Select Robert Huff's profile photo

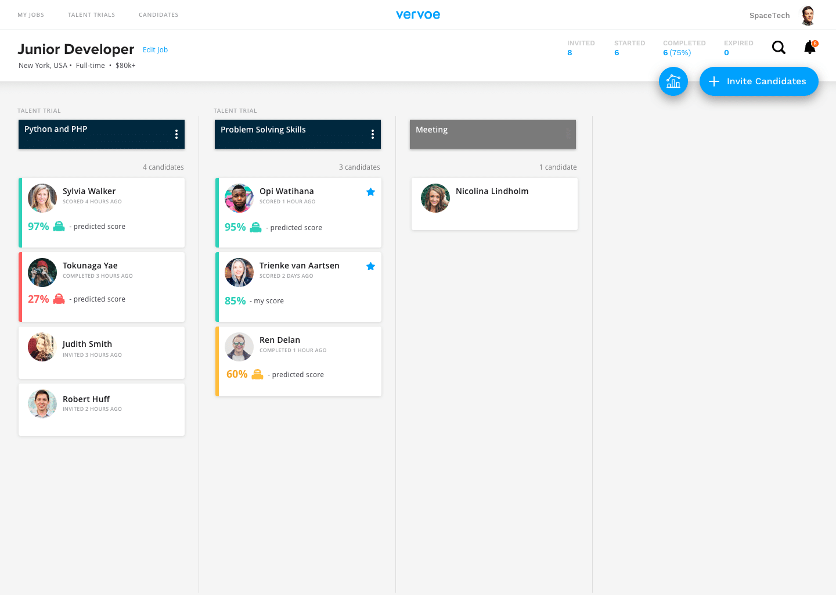click(42, 404)
